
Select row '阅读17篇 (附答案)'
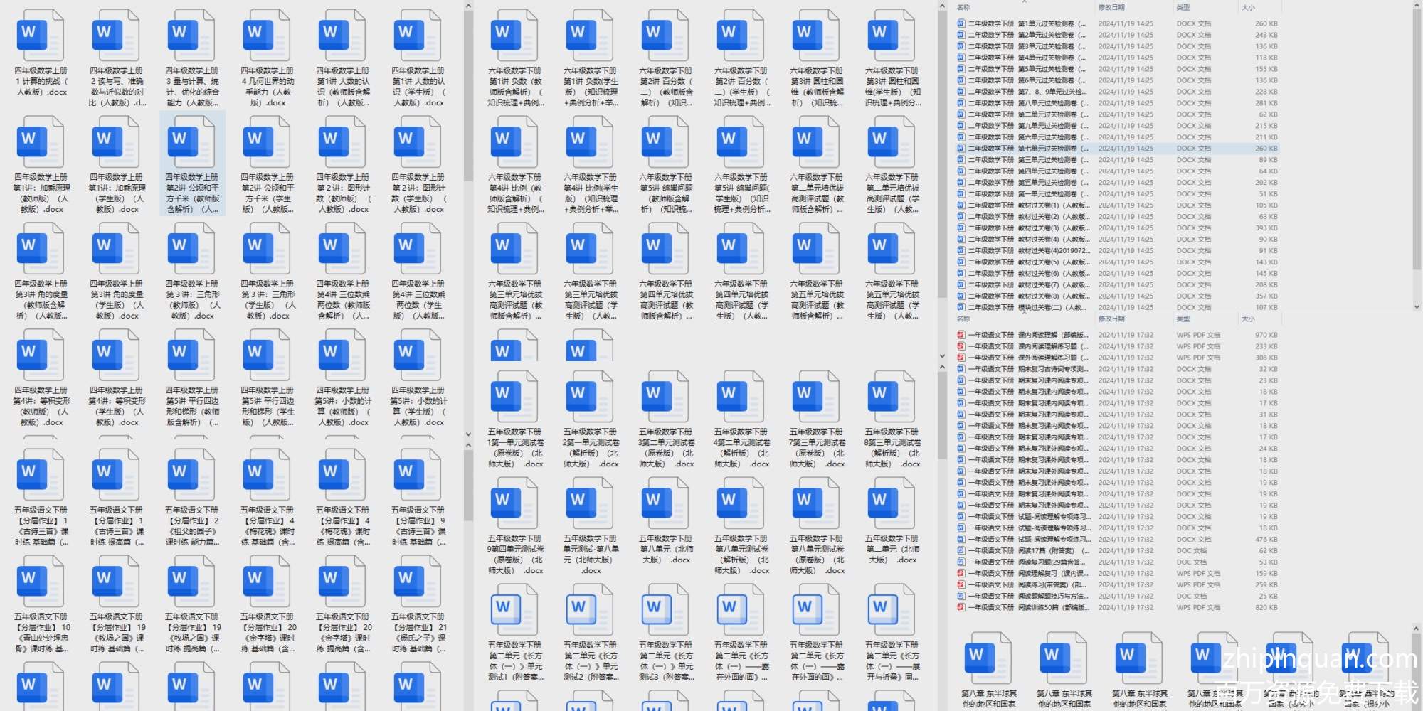click(x=1117, y=550)
